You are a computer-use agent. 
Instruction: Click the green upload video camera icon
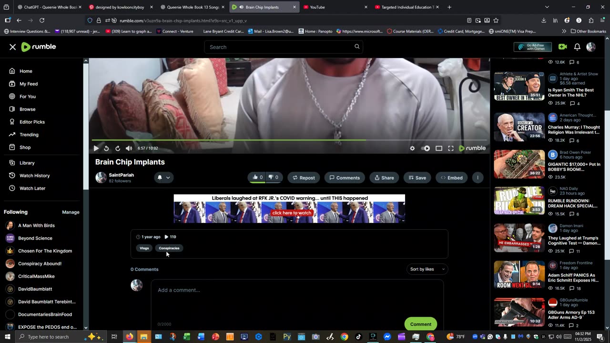[563, 47]
